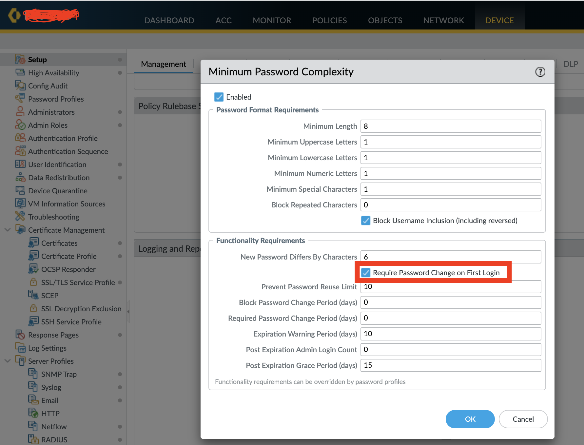Collapse the Server Profiles tree
584x445 pixels.
8,361
